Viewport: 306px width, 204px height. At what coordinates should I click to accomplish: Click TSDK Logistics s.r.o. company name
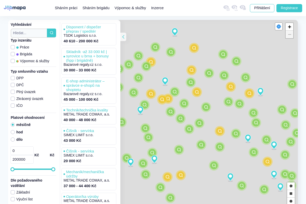(80, 35)
